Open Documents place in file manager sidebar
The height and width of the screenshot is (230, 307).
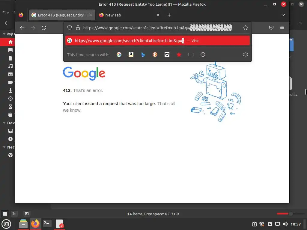click(x=10, y=58)
